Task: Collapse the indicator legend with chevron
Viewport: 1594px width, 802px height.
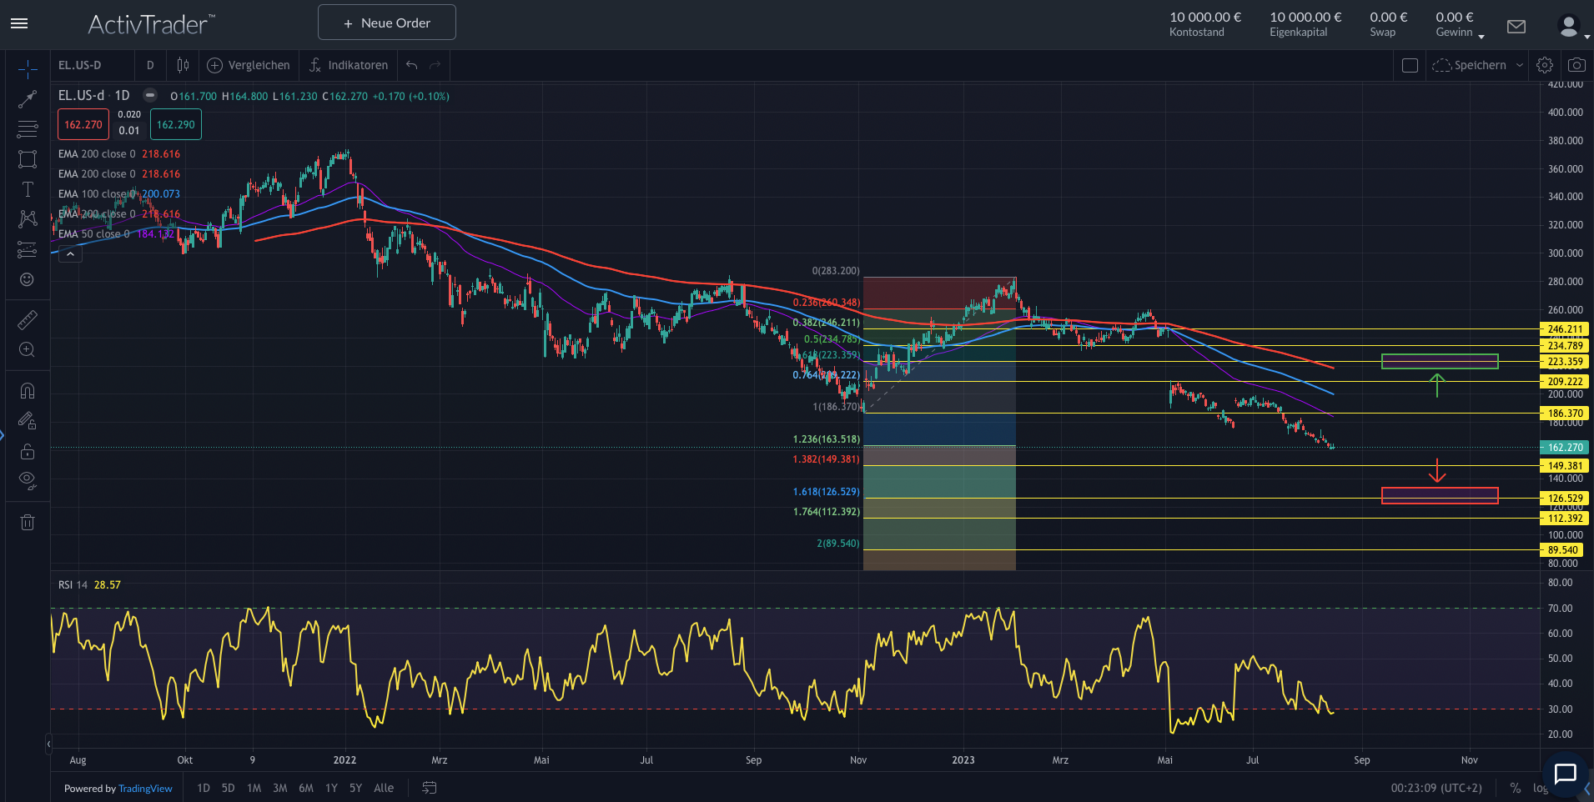Action: [70, 253]
